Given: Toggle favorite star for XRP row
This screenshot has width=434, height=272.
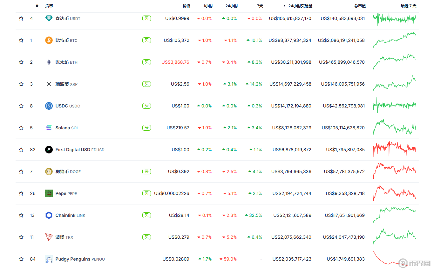Looking at the screenshot, I should coord(21,84).
